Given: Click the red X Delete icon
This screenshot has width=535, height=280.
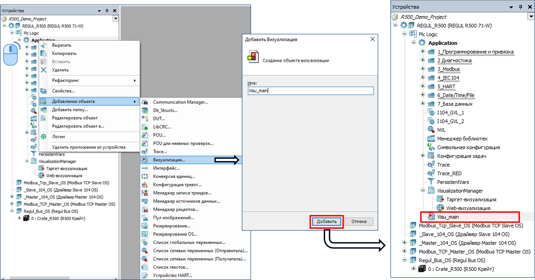Looking at the screenshot, I should tap(43, 70).
